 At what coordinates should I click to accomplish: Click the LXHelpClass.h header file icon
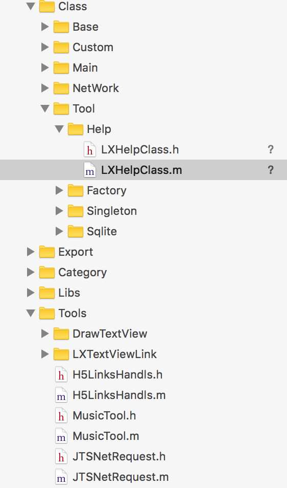click(90, 150)
